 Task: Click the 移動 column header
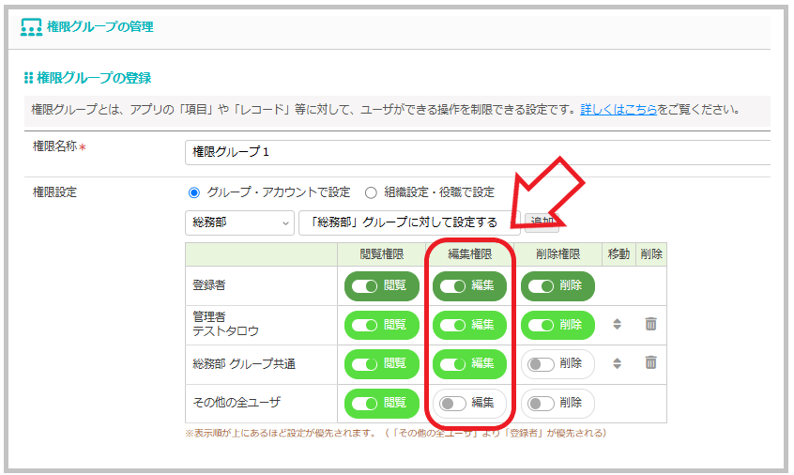pos(618,254)
